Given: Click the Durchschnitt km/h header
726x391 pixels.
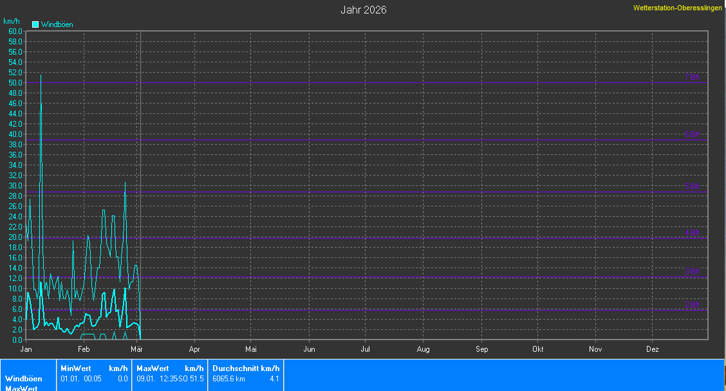Looking at the screenshot, I should tap(246, 368).
